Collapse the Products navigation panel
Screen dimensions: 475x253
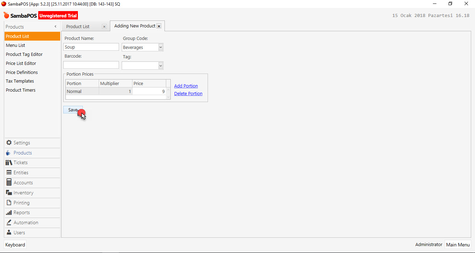tap(55, 26)
